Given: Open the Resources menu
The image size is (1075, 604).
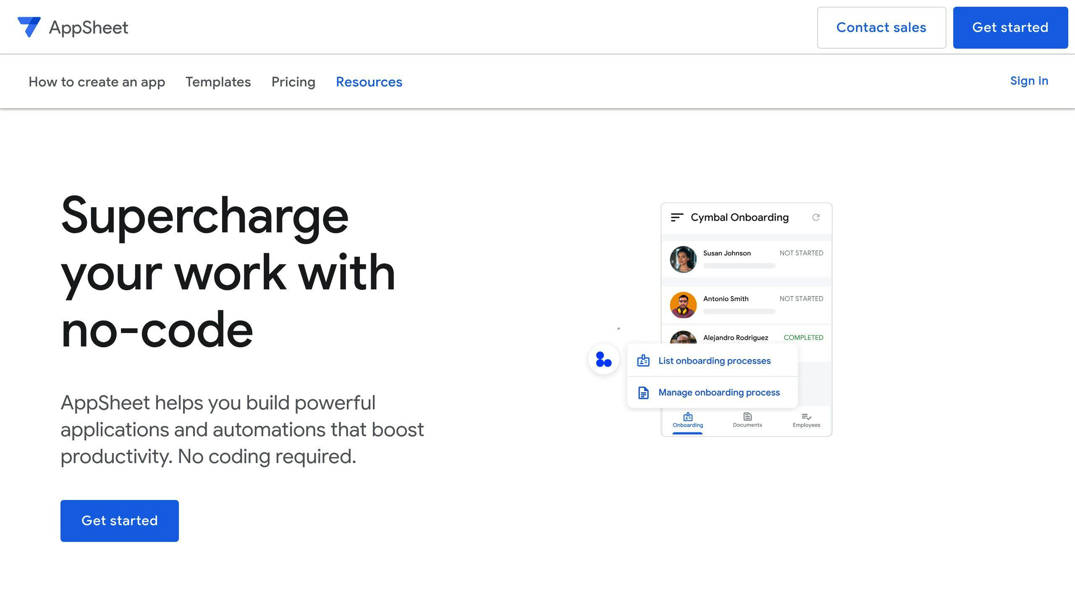Looking at the screenshot, I should 369,82.
